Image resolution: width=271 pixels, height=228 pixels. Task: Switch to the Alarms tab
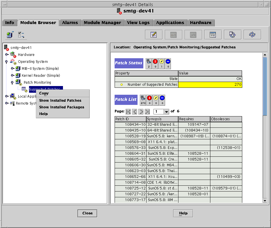coord(70,23)
